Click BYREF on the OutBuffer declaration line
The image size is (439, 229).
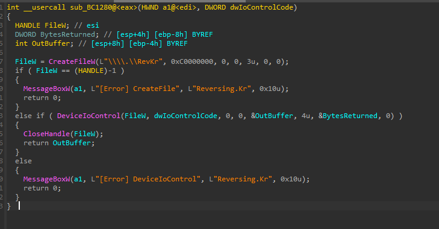(177, 43)
